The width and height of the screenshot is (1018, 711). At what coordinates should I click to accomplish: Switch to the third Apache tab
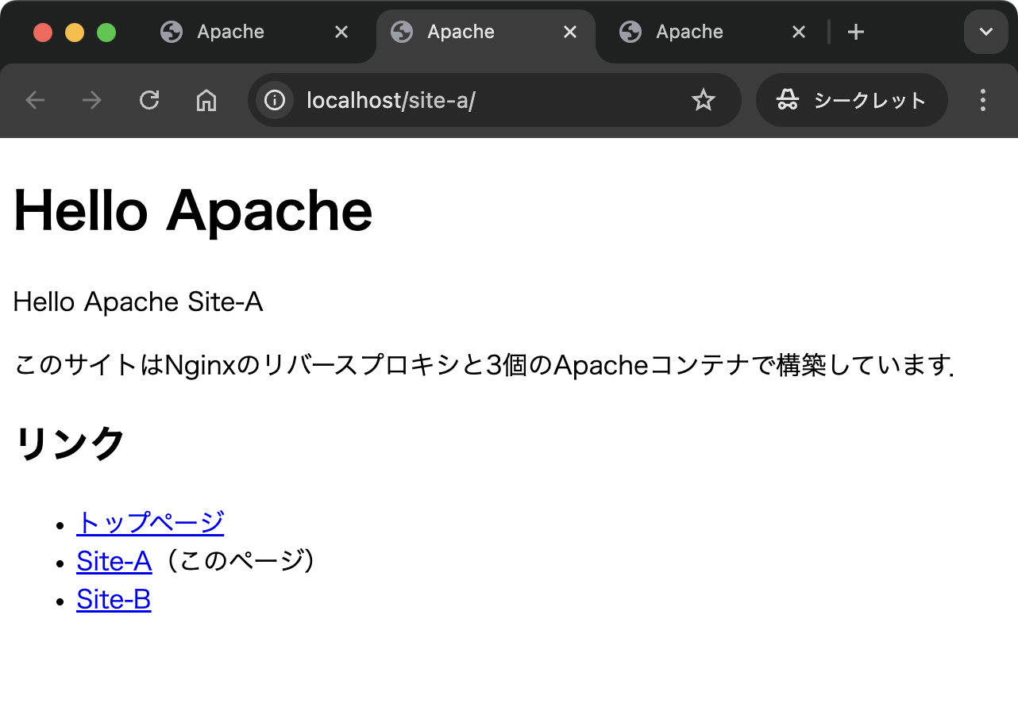point(689,33)
